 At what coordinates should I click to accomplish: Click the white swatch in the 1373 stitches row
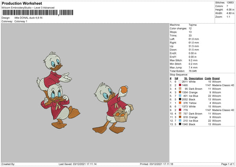point(180,106)
